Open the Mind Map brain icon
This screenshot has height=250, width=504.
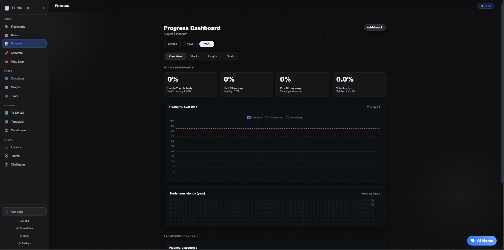click(7, 62)
